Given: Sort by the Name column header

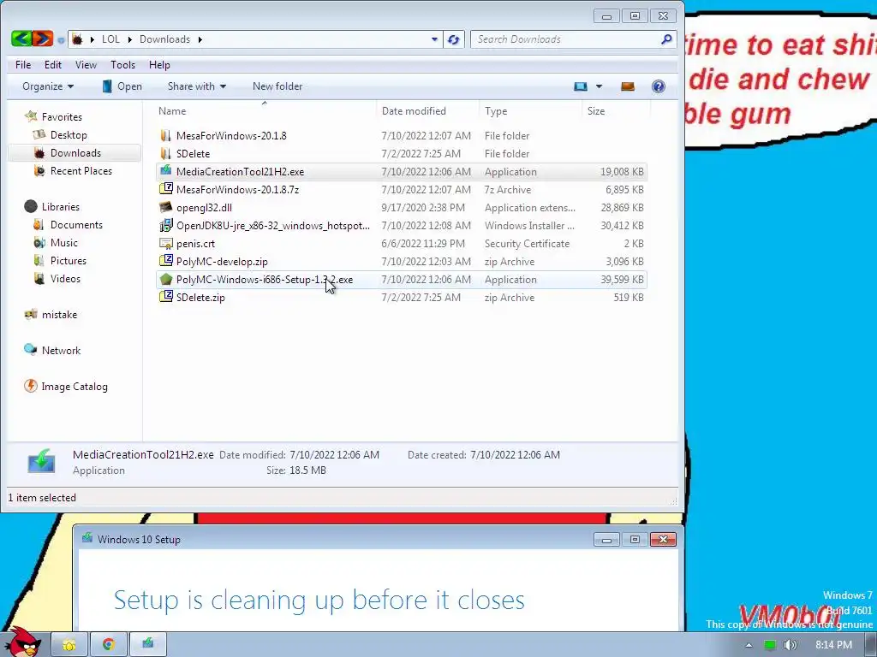Looking at the screenshot, I should pos(172,111).
